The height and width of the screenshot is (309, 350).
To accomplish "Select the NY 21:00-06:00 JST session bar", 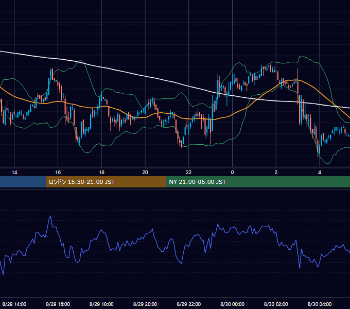I will pos(258,182).
